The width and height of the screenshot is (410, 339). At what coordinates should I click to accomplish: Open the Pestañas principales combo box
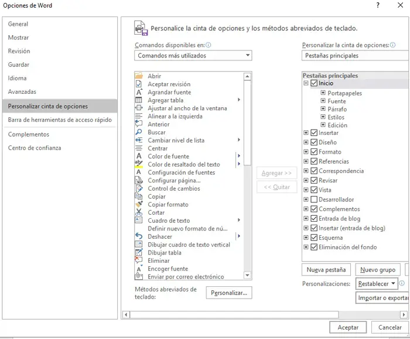click(x=355, y=56)
